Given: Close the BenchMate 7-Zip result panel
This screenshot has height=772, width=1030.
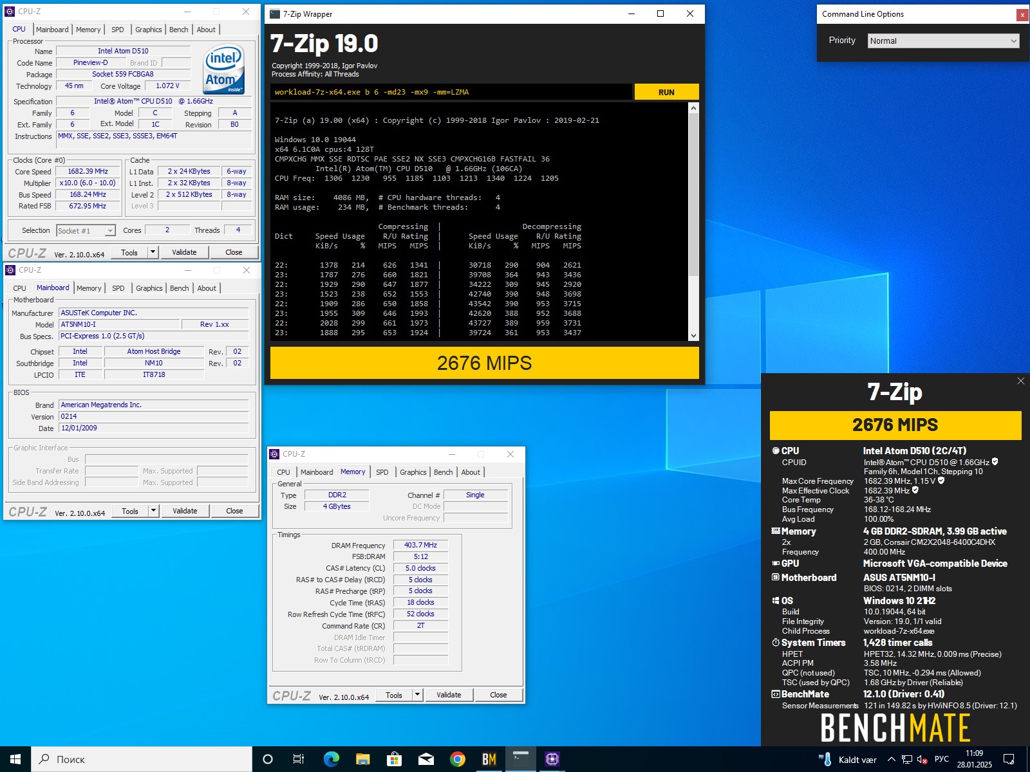Looking at the screenshot, I should [1020, 381].
